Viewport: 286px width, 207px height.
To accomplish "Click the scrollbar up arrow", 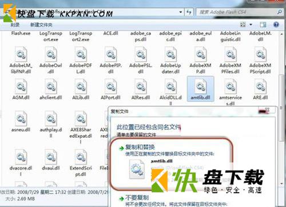I will coord(282,34).
